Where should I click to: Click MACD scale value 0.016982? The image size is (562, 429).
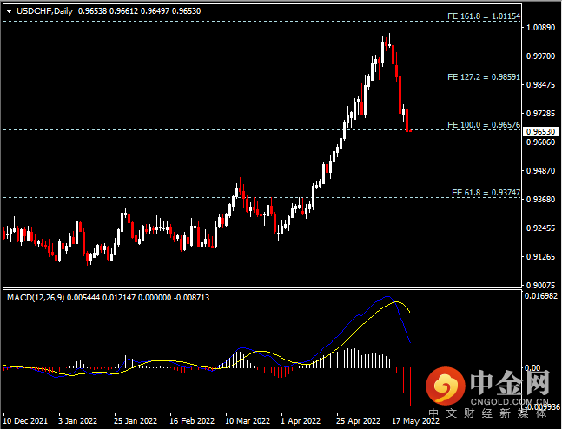[x=541, y=295]
